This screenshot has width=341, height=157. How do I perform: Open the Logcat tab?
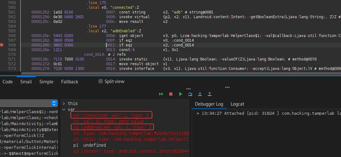(x=237, y=104)
